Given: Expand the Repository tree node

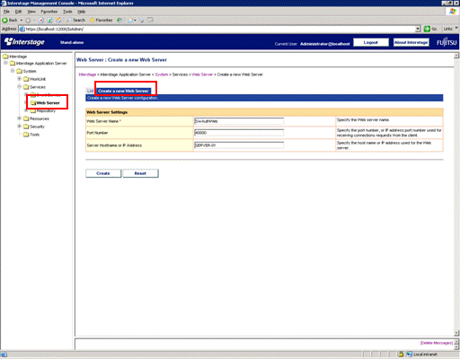Looking at the screenshot, I should click(26, 110).
